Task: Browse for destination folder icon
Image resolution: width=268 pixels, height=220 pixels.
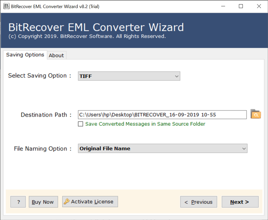Action: coord(256,114)
